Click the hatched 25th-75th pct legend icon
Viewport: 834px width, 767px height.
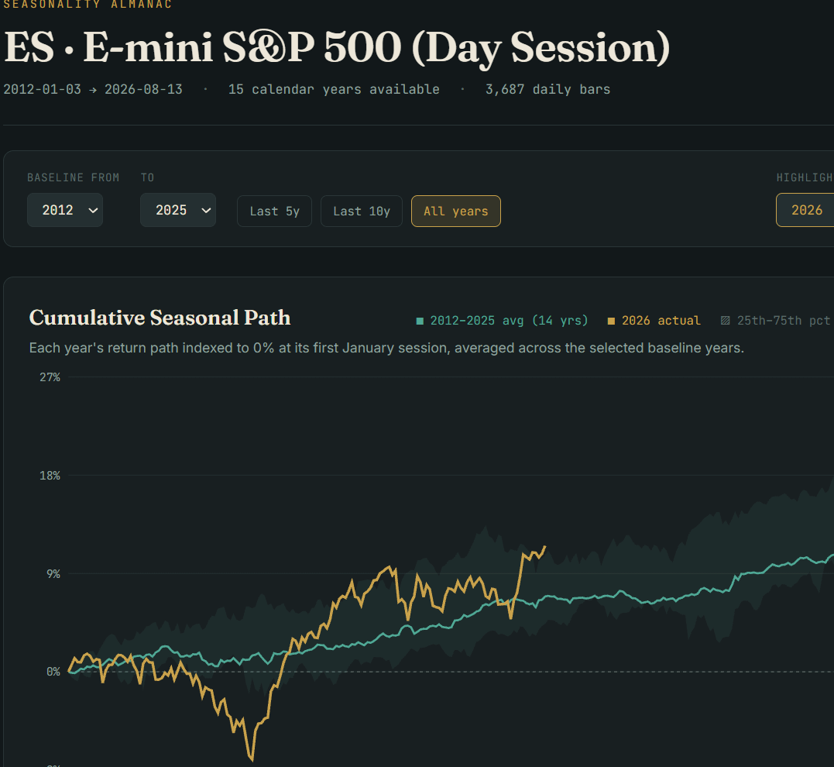[x=725, y=321]
